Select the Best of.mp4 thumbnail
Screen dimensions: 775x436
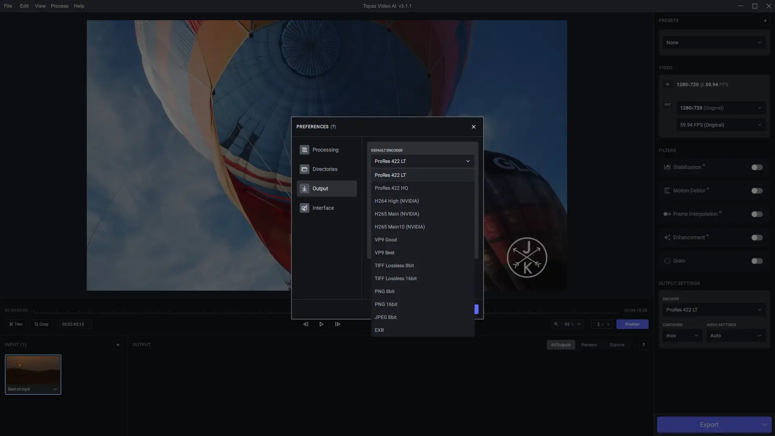[x=33, y=370]
